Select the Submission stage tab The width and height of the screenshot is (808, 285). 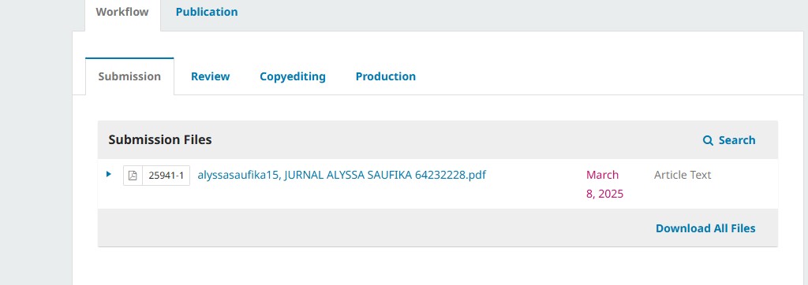[x=129, y=76]
